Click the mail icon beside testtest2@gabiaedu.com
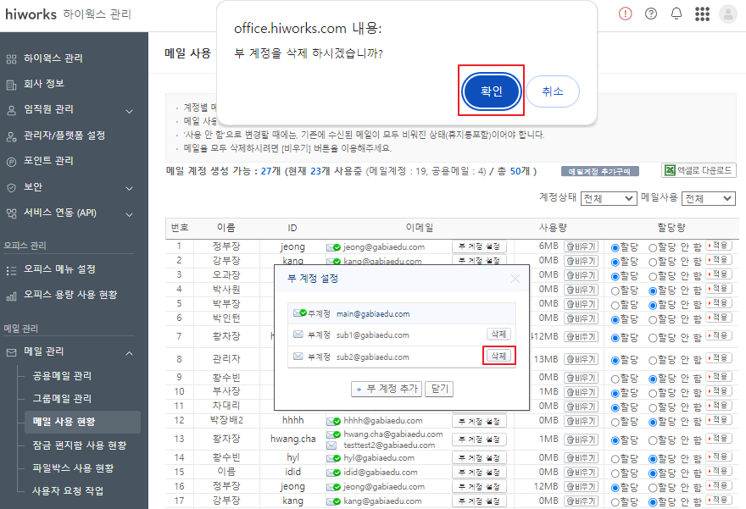 point(331,445)
